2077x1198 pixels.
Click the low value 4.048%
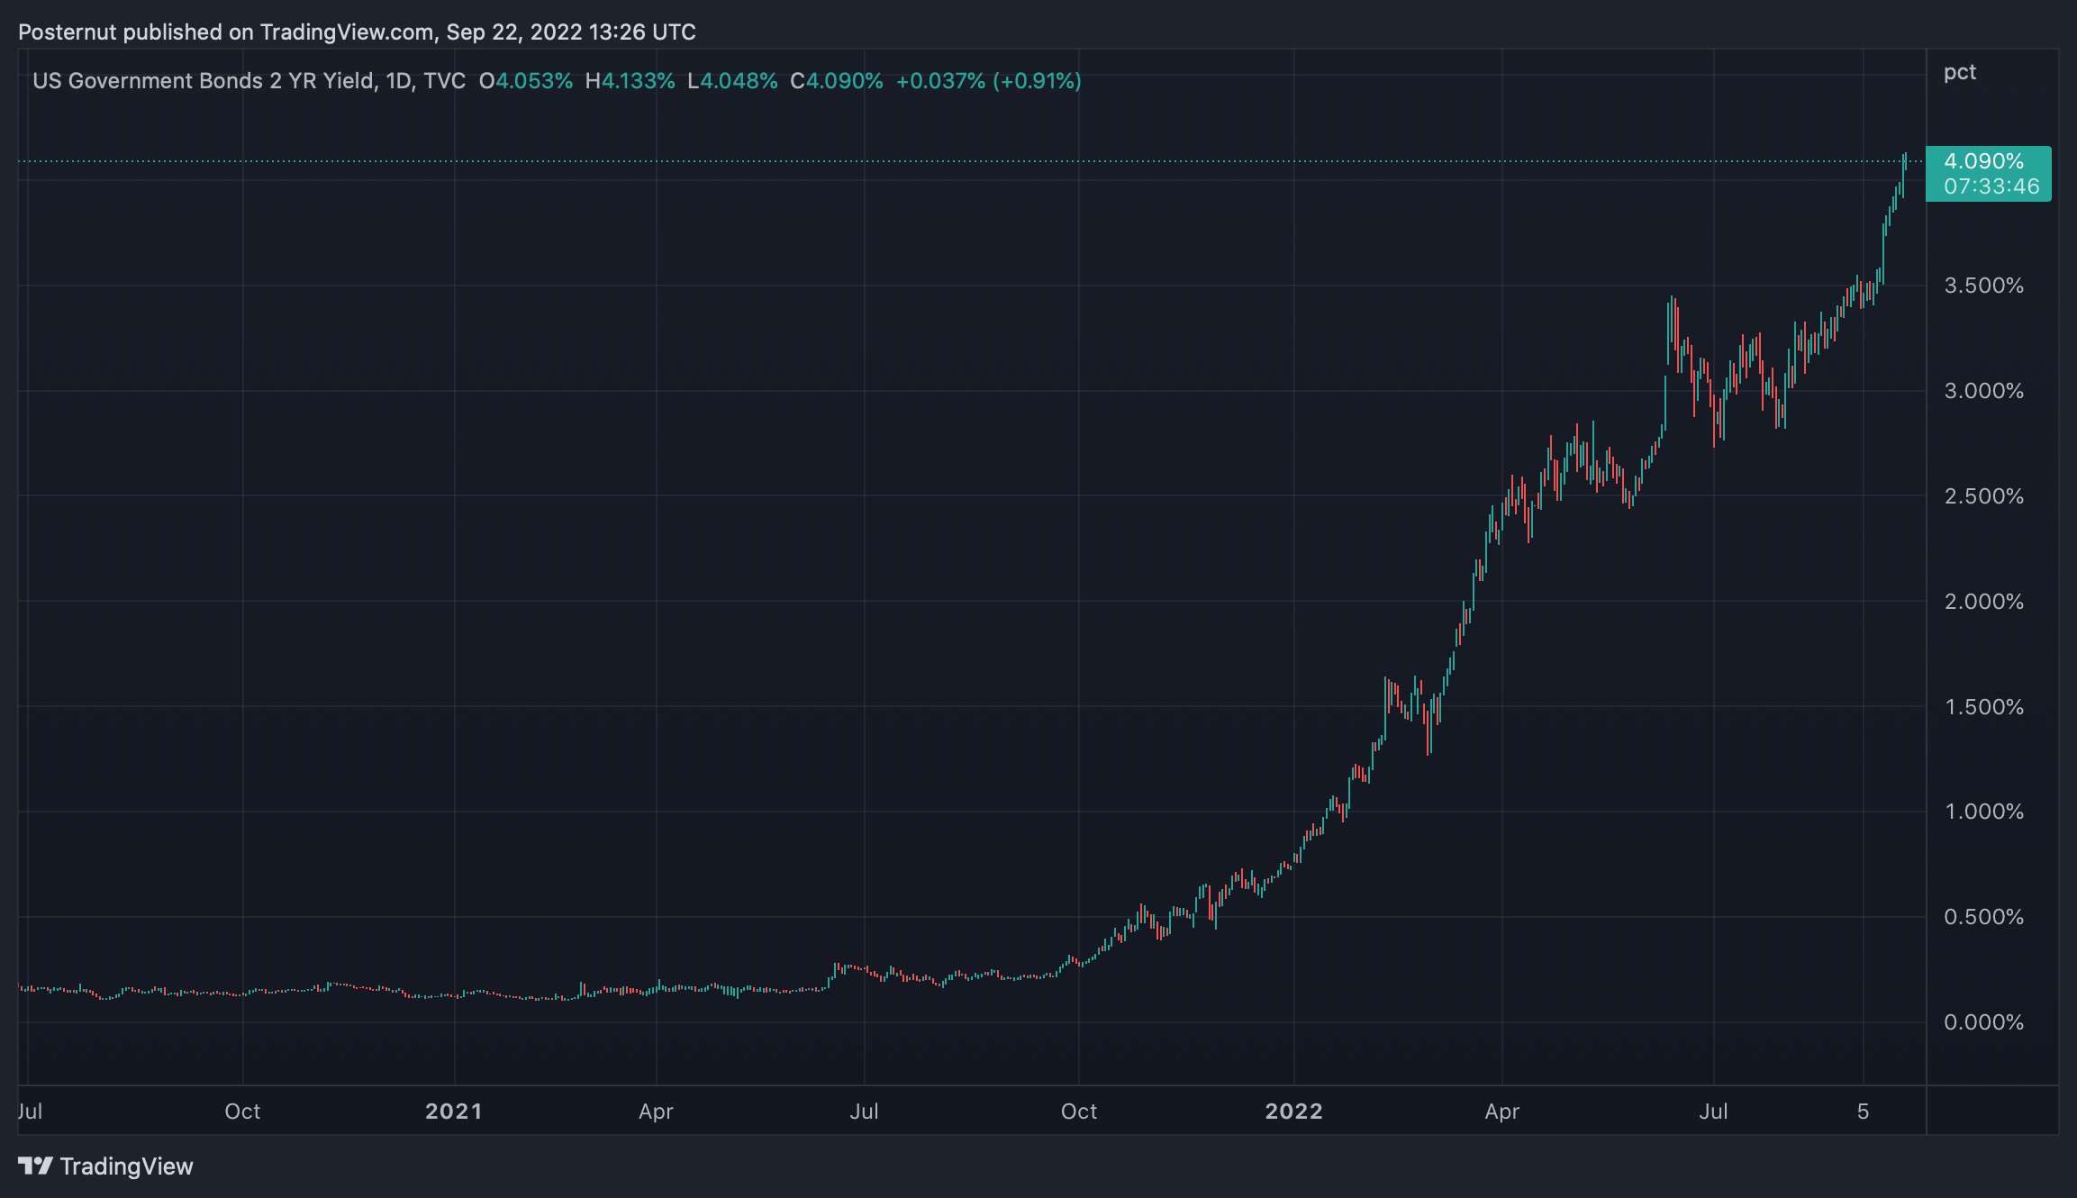tap(739, 81)
